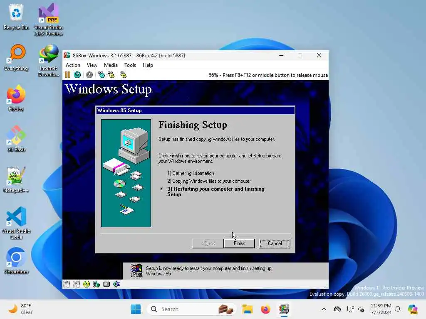
Task: Click the 86Box taskbar icon
Action: 284,309
